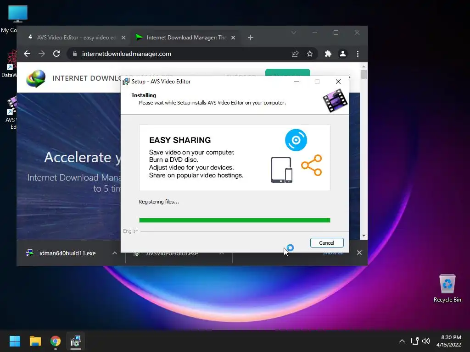Click the 'Registering files...' status text
Screen dimensions: 470x352
158,202
